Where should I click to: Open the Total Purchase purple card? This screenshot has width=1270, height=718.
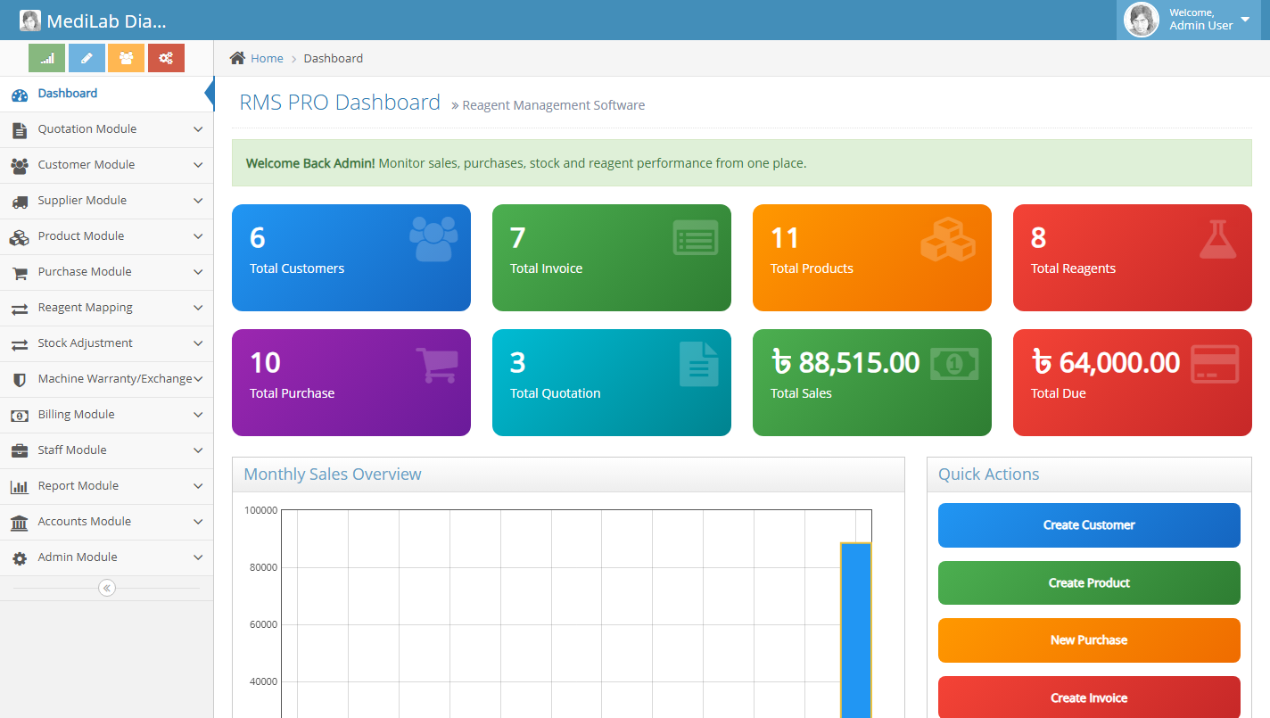click(351, 383)
